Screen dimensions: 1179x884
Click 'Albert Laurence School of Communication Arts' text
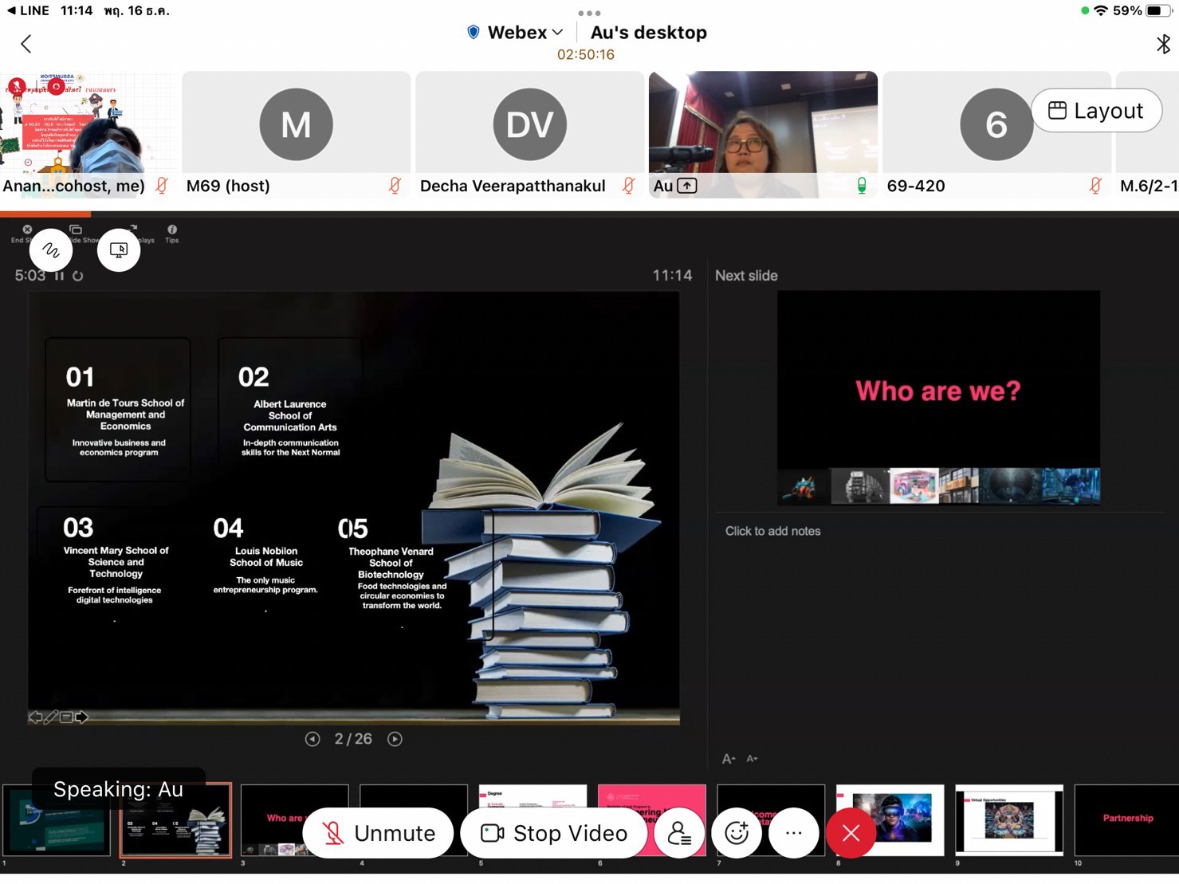click(290, 415)
